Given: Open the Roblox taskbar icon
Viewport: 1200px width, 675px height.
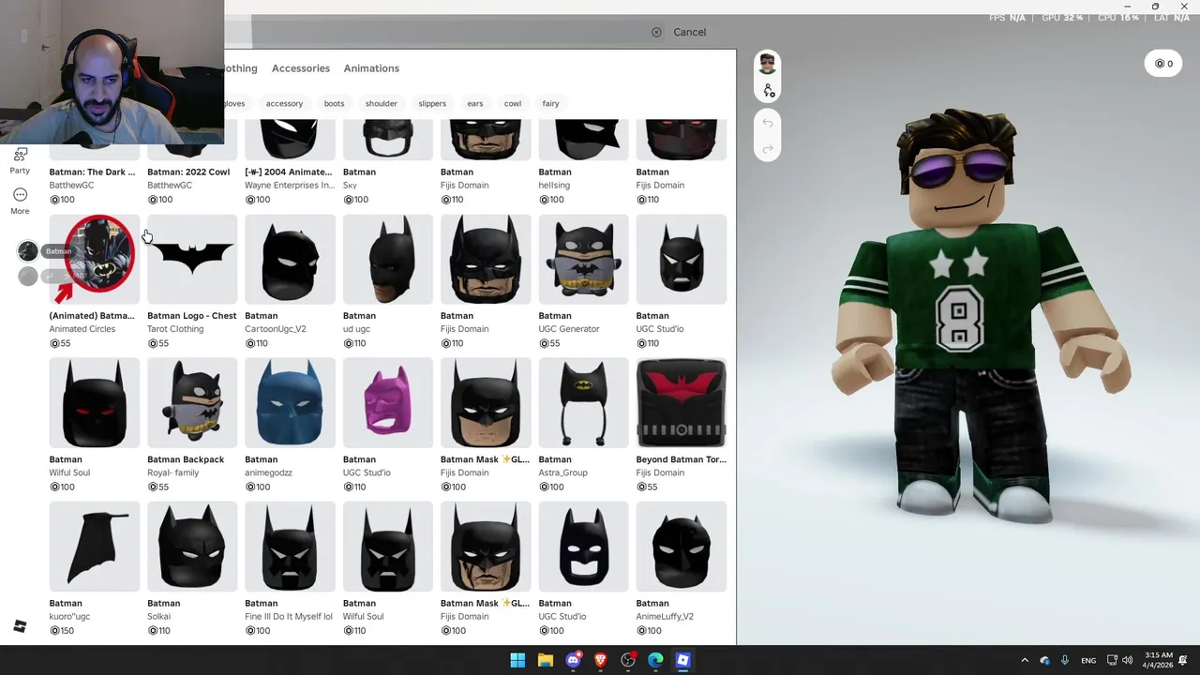Looking at the screenshot, I should [x=682, y=661].
